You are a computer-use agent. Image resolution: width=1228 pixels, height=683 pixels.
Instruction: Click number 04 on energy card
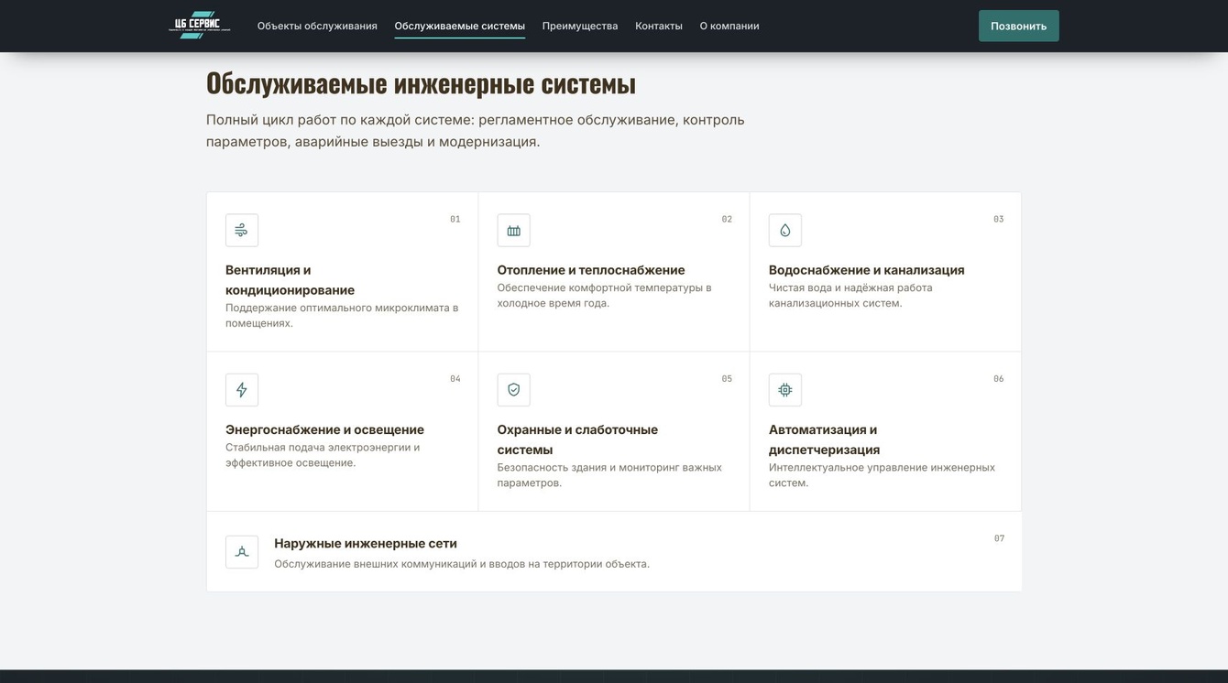[x=455, y=378]
